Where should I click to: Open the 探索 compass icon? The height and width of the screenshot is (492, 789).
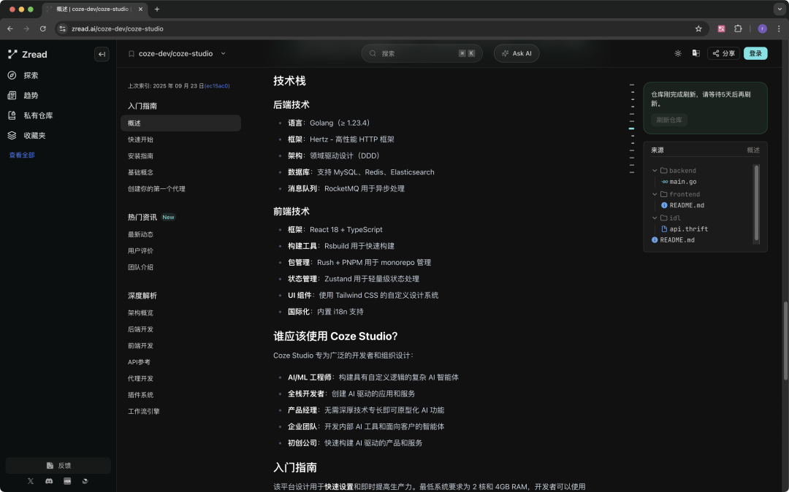pos(12,75)
